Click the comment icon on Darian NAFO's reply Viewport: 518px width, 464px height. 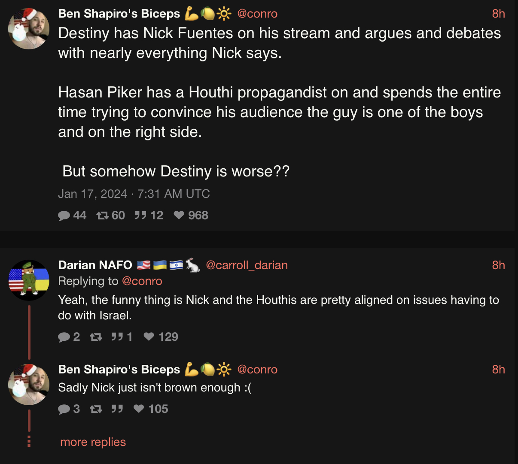[x=64, y=337]
